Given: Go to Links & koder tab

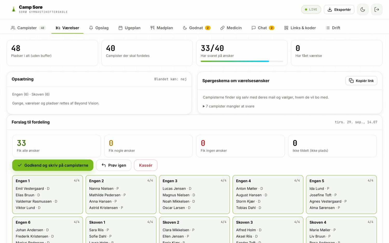Looking at the screenshot, I should (300, 28).
